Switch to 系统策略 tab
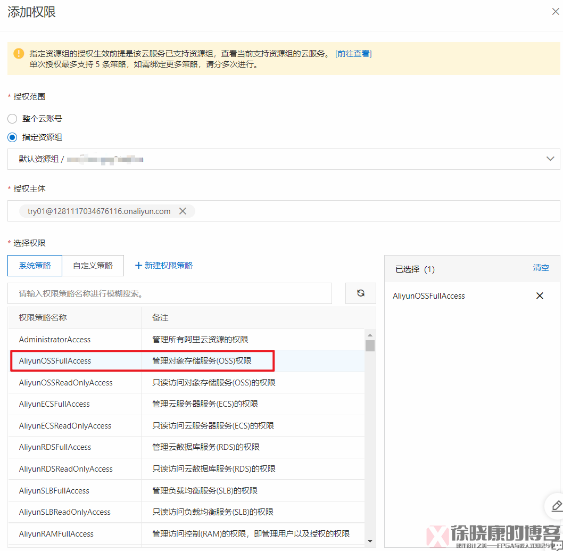This screenshot has width=563, height=551. 35,266
